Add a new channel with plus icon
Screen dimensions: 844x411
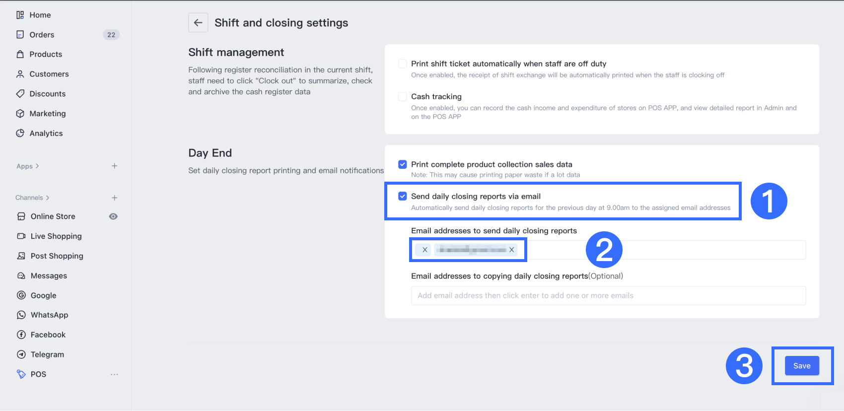(114, 198)
